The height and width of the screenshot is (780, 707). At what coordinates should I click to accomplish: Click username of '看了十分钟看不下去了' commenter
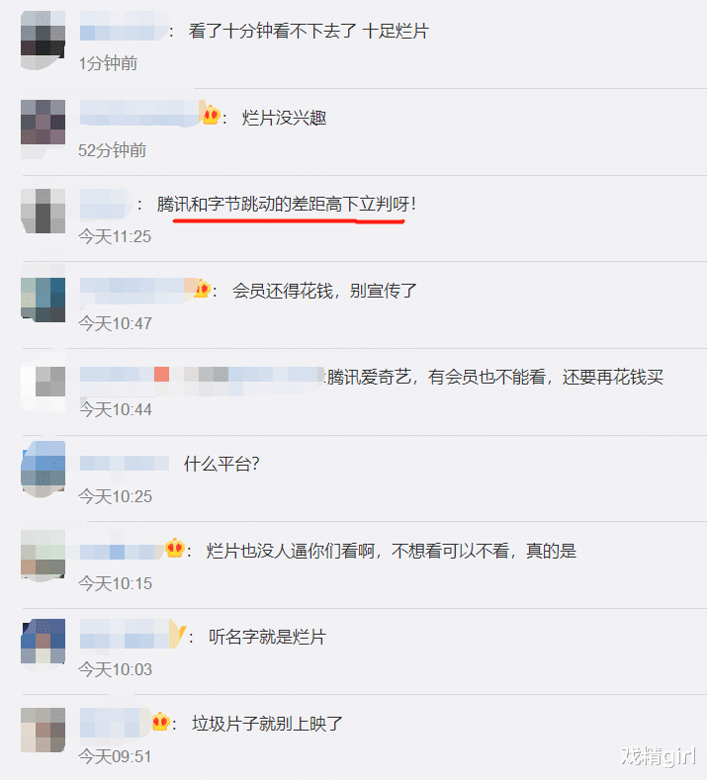point(124,31)
